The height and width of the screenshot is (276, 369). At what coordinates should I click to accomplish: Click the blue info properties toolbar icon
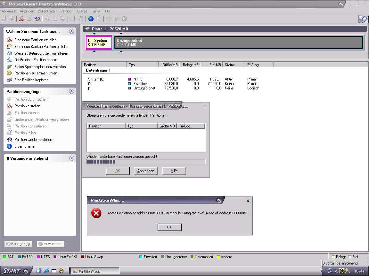click(91, 19)
